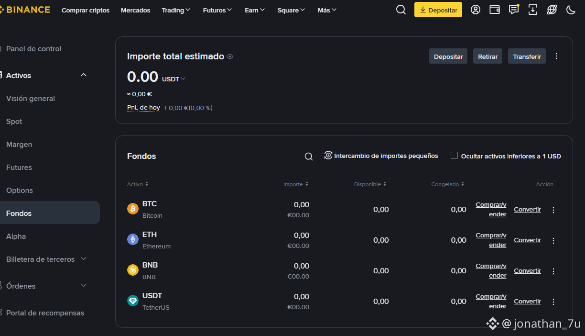Open Mercados in top menu

pos(135,10)
